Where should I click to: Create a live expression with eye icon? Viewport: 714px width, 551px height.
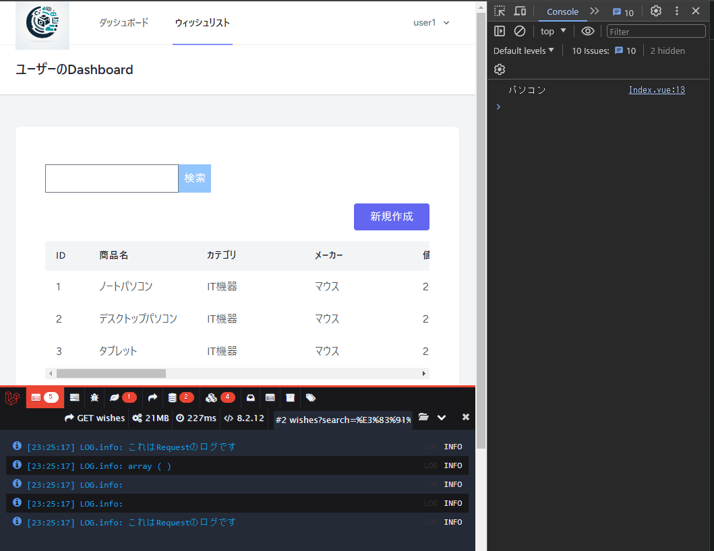coord(588,31)
